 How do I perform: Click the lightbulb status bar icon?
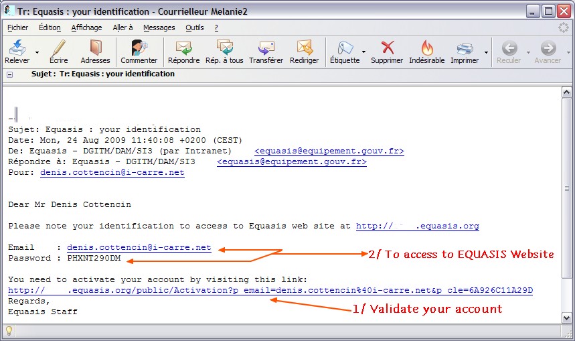(9, 331)
